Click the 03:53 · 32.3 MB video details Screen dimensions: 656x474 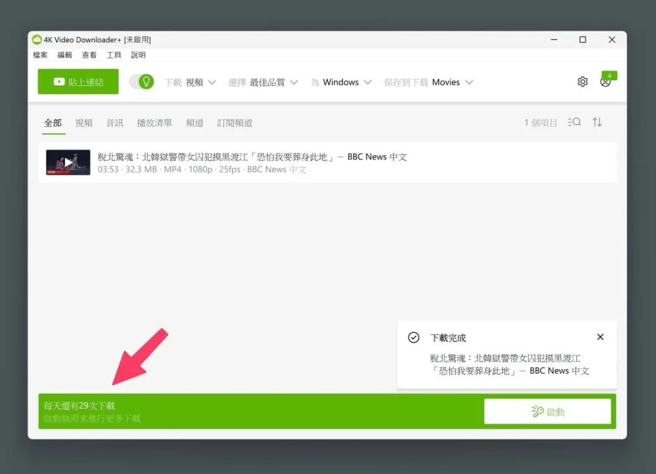click(202, 170)
